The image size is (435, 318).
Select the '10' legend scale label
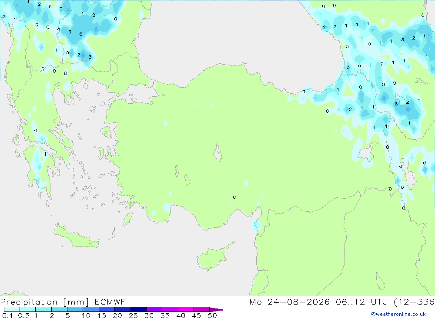86,315
